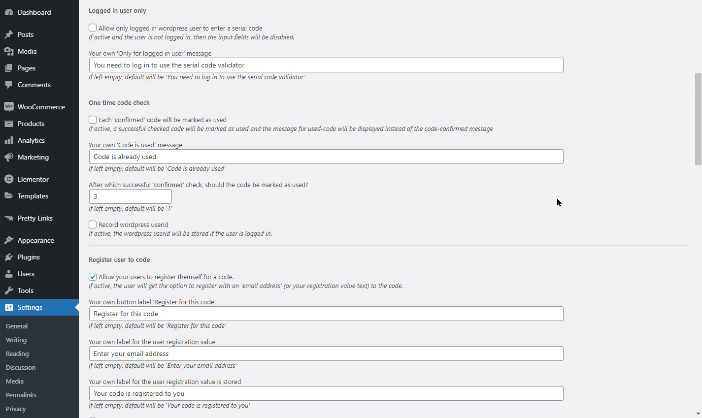
Task: Uncheck 'Allow your users to register themself'
Action: [93, 277]
